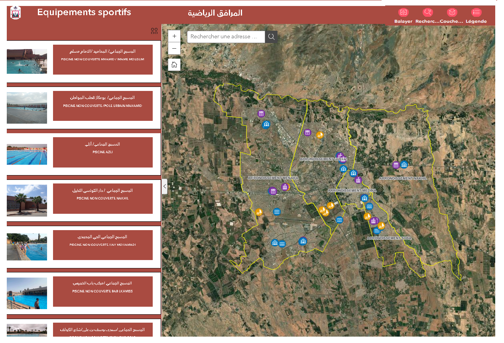
Task: Click the Arrondissement Gueliz map label
Action: click(323, 159)
